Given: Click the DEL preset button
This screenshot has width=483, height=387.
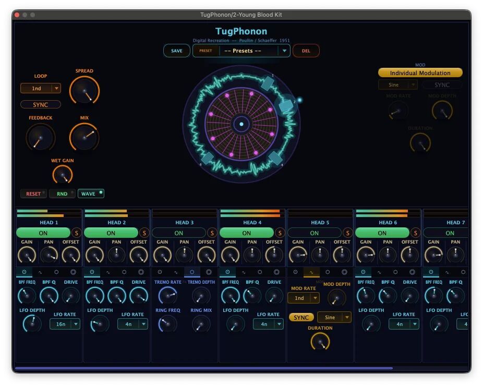Looking at the screenshot, I should [306, 51].
